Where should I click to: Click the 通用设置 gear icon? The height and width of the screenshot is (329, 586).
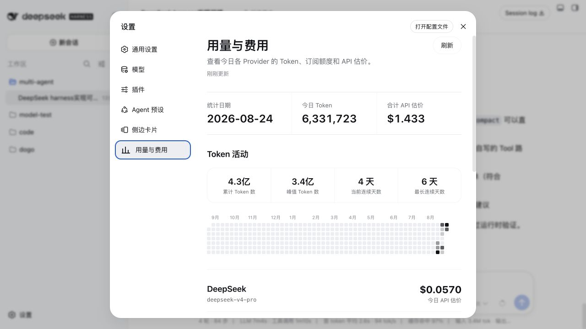coord(125,49)
